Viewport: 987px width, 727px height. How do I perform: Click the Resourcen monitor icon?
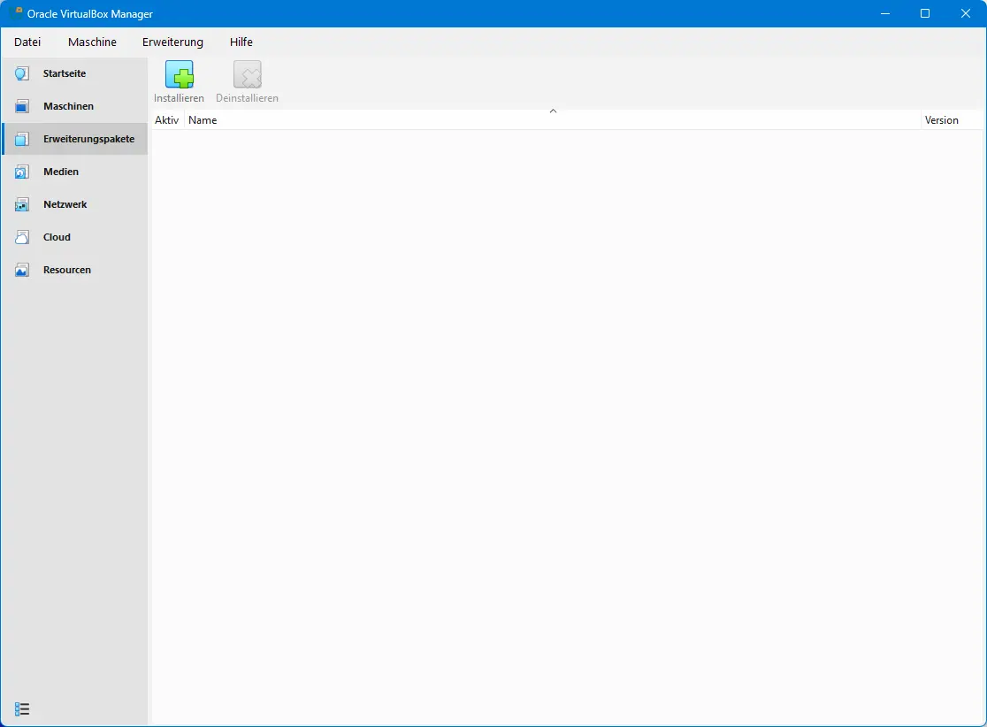pos(22,270)
